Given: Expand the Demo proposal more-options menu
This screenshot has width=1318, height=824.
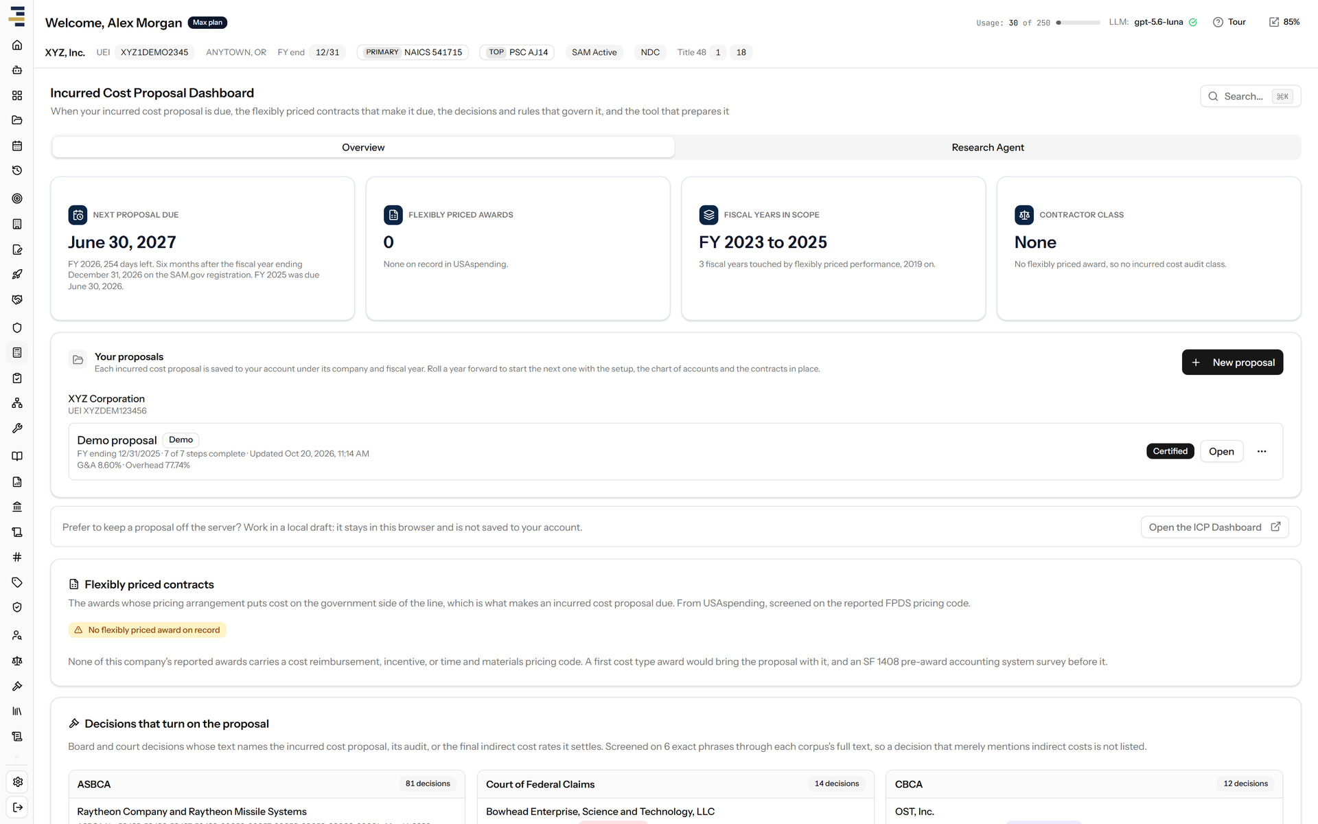Looking at the screenshot, I should pyautogui.click(x=1262, y=451).
